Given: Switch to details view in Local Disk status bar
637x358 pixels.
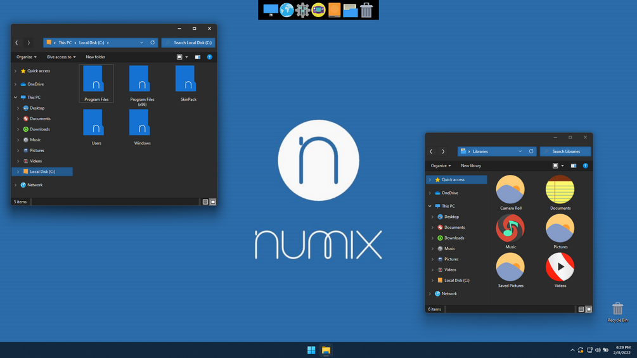Looking at the screenshot, I should point(205,201).
